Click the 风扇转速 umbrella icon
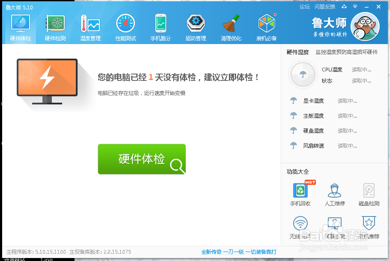This screenshot has width=390, height=261. 294,145
